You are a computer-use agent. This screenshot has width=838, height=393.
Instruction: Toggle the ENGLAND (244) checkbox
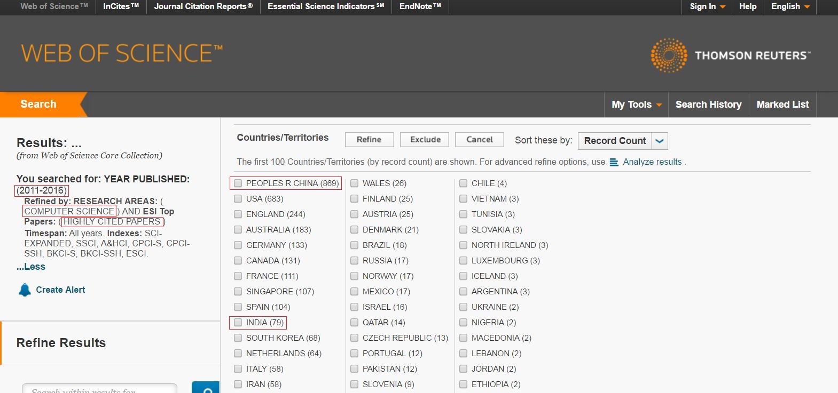(x=238, y=214)
